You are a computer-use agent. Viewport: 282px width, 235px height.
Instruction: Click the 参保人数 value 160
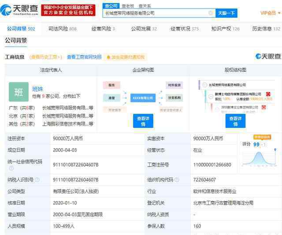point(197,226)
